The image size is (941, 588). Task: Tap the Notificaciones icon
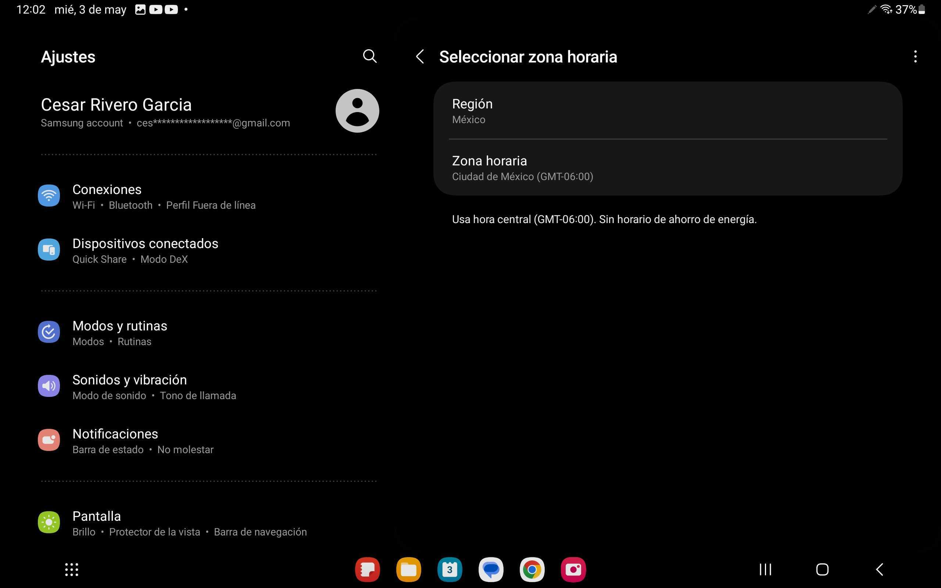49,440
